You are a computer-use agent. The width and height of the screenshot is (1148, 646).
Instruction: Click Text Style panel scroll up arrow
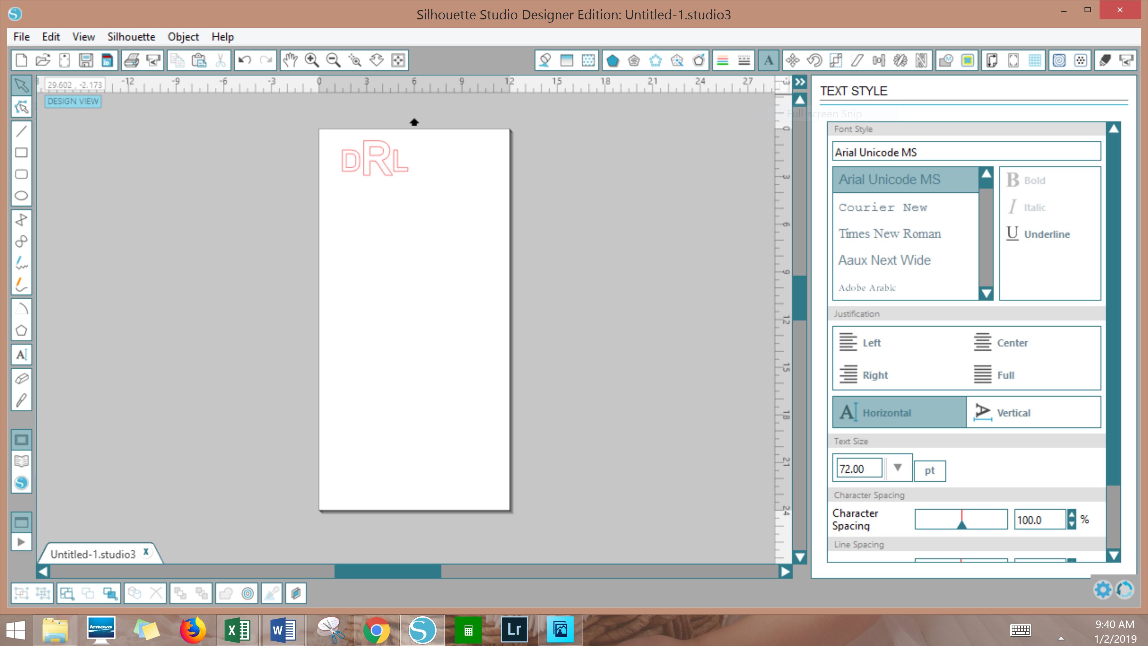click(1114, 129)
